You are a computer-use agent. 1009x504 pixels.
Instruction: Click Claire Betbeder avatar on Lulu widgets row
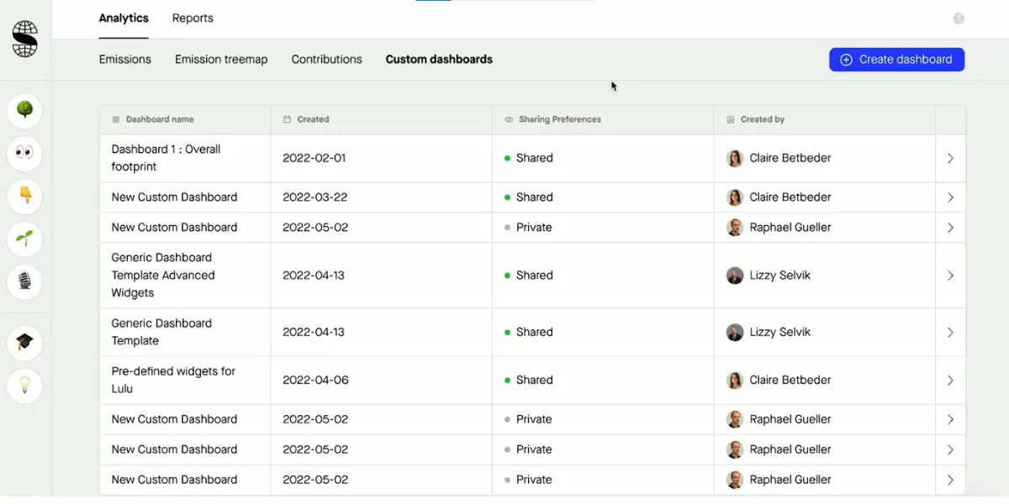click(735, 380)
